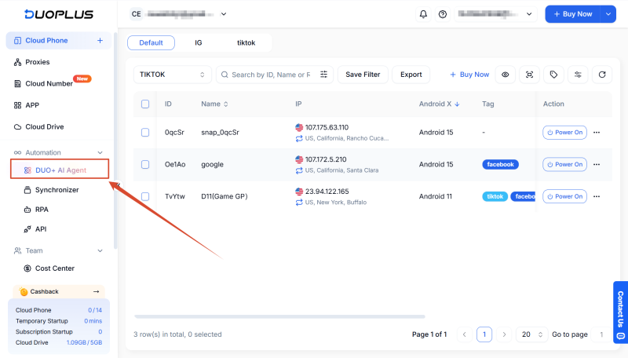Open the tag management icon
This screenshot has width=628, height=358.
553,75
